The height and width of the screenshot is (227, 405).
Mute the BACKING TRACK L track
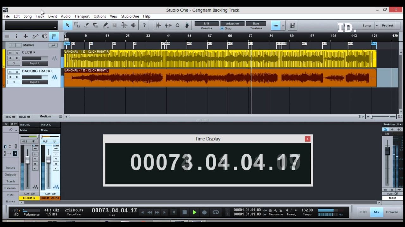pos(10,72)
